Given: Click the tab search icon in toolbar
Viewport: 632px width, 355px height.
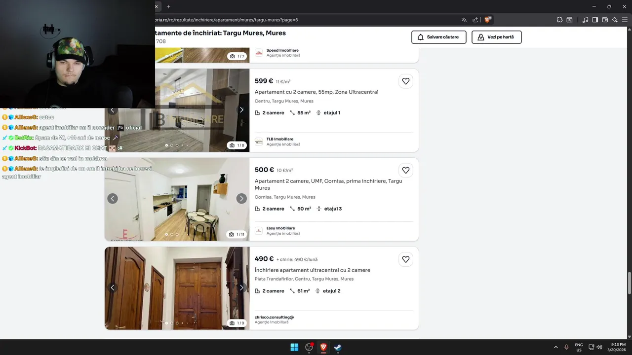Looking at the screenshot, I should [x=569, y=20].
